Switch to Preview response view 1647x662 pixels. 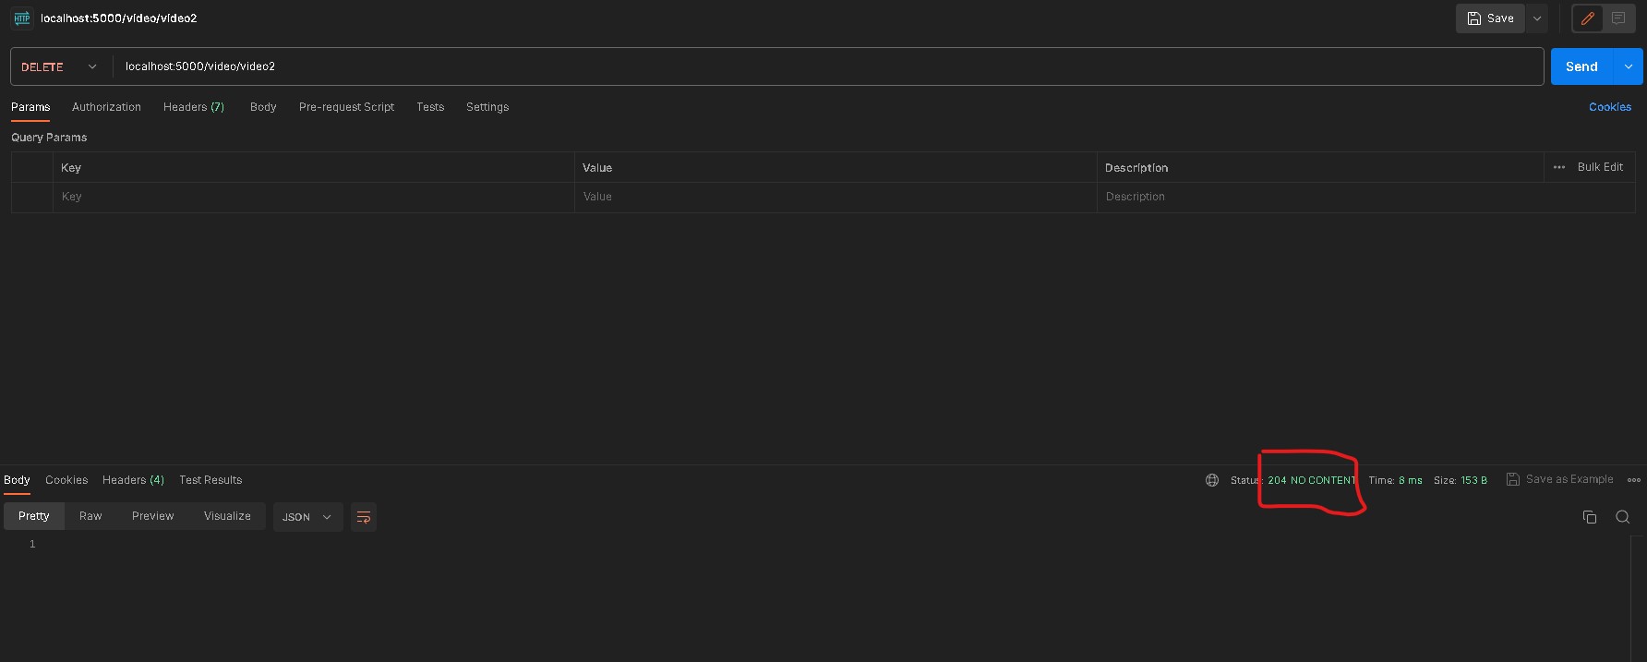152,516
